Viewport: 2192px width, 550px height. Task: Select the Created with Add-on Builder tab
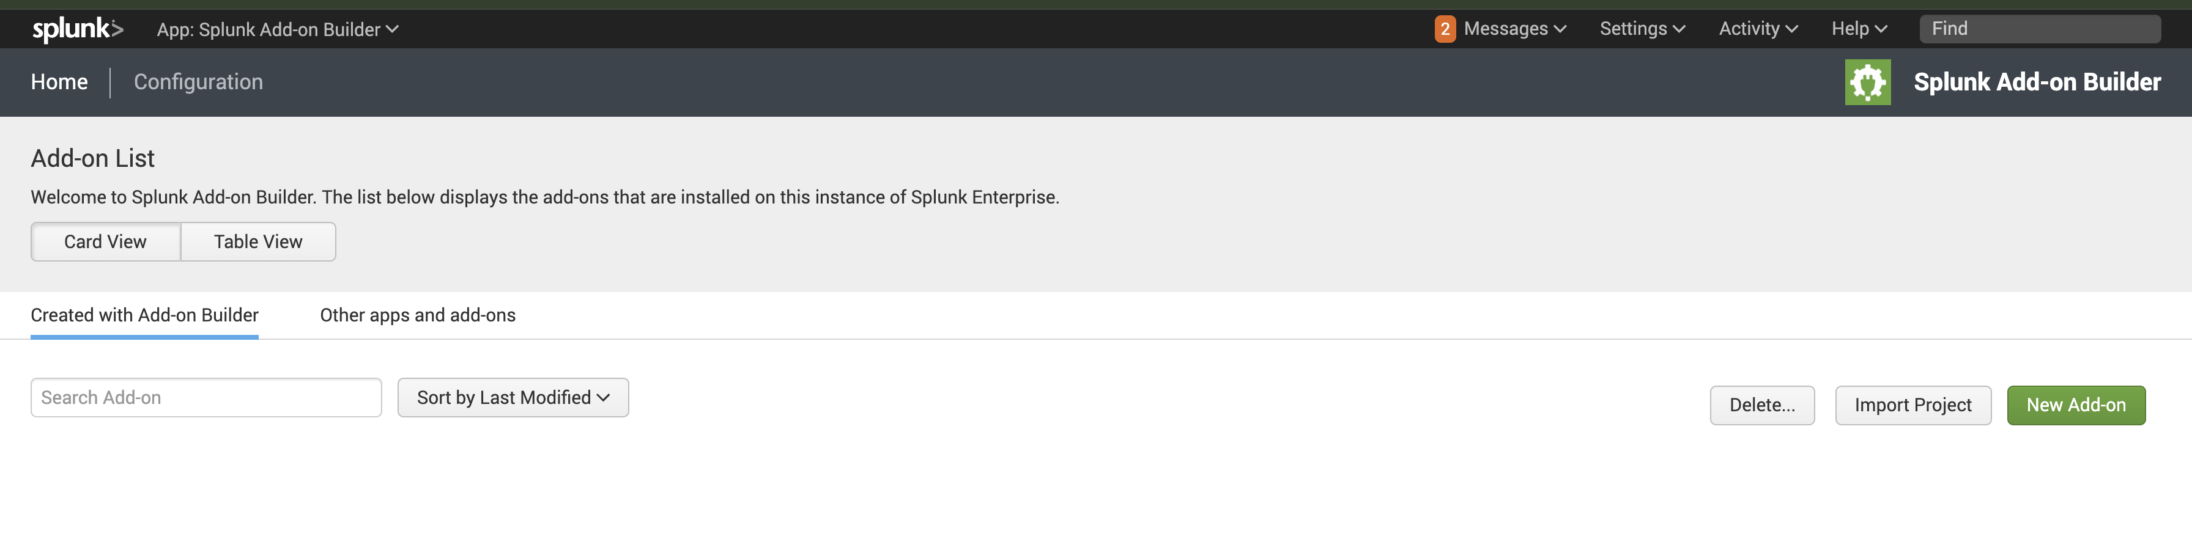pos(144,315)
